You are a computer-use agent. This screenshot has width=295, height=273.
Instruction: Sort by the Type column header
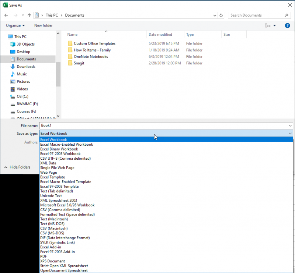(x=190, y=35)
